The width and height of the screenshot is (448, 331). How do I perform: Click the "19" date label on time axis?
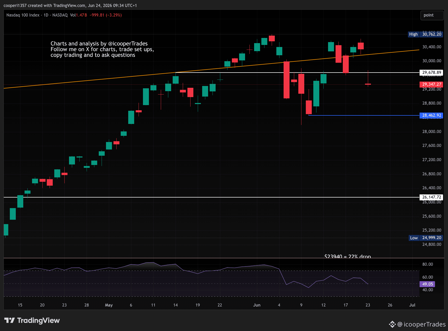(198, 305)
